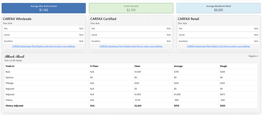262x115 pixels.
Task: Click the Black Book script logo
Action: (x=15, y=56)
